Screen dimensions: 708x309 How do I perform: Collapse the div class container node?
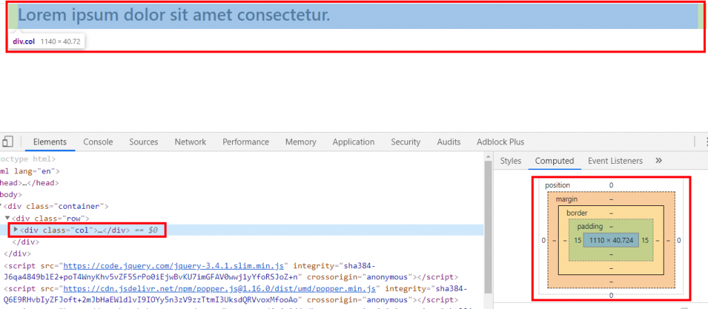(2, 206)
